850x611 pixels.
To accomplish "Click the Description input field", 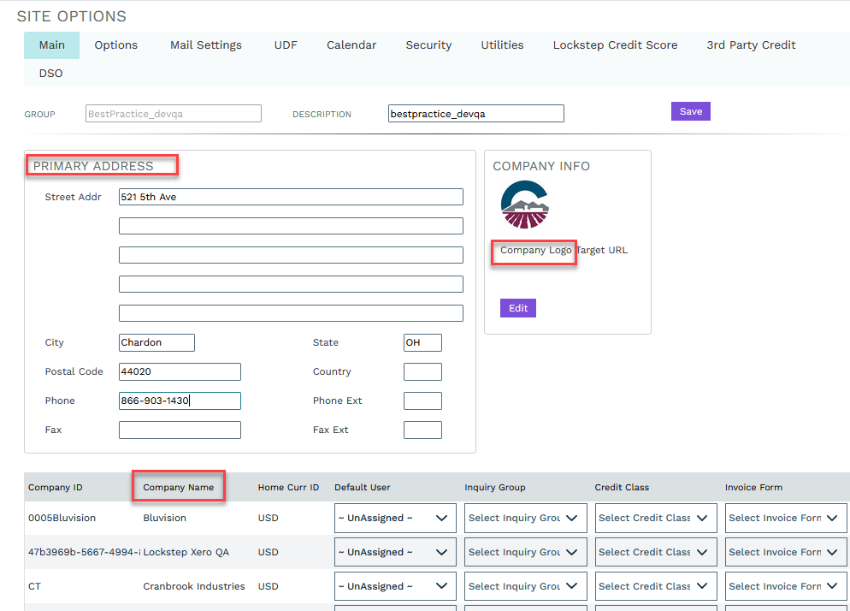I will pyautogui.click(x=475, y=114).
